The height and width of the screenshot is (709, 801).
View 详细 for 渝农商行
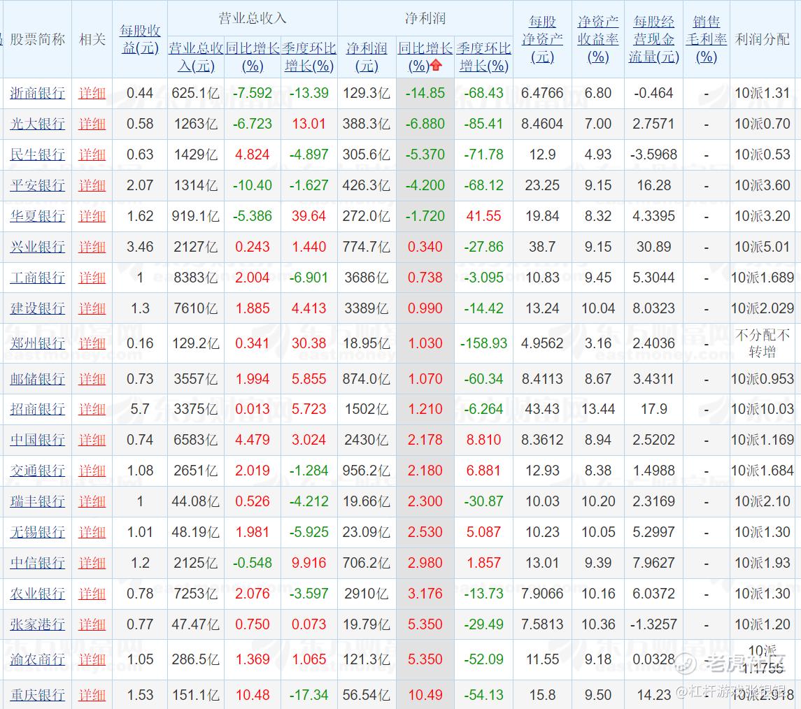[x=92, y=659]
